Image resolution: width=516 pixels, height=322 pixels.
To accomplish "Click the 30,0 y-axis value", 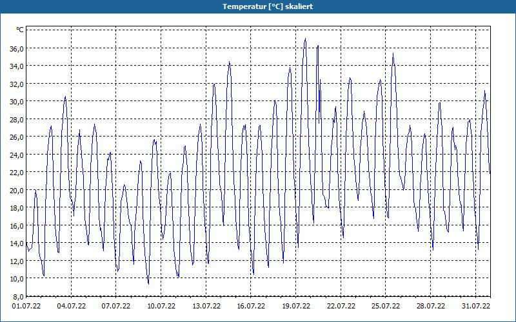I will point(17,101).
